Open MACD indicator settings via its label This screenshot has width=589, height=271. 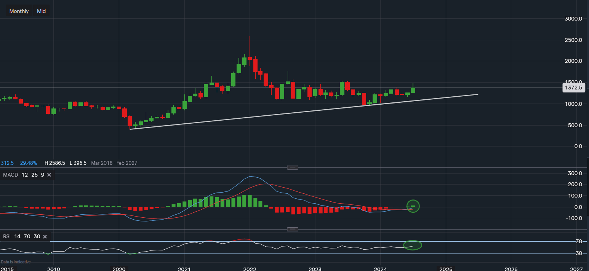pyautogui.click(x=11, y=175)
